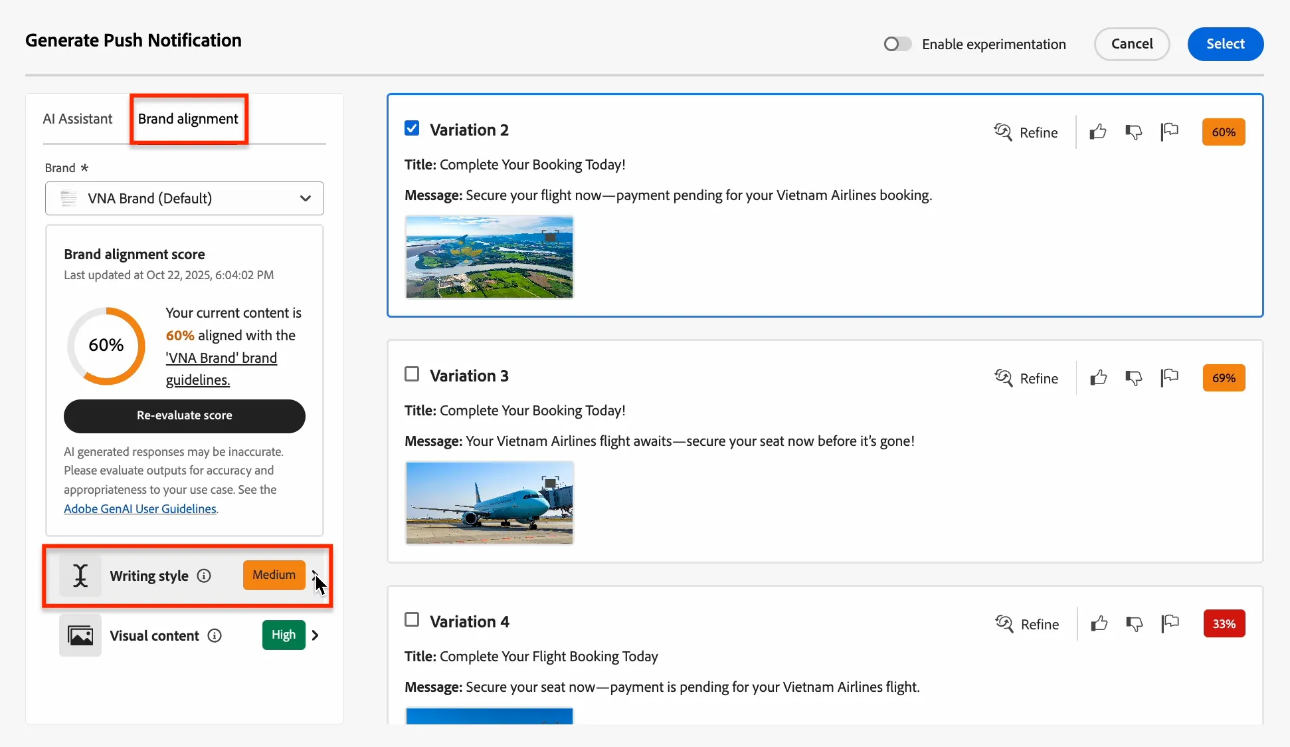Click thumbs down icon for Variation 4
The image size is (1290, 747).
tap(1135, 623)
